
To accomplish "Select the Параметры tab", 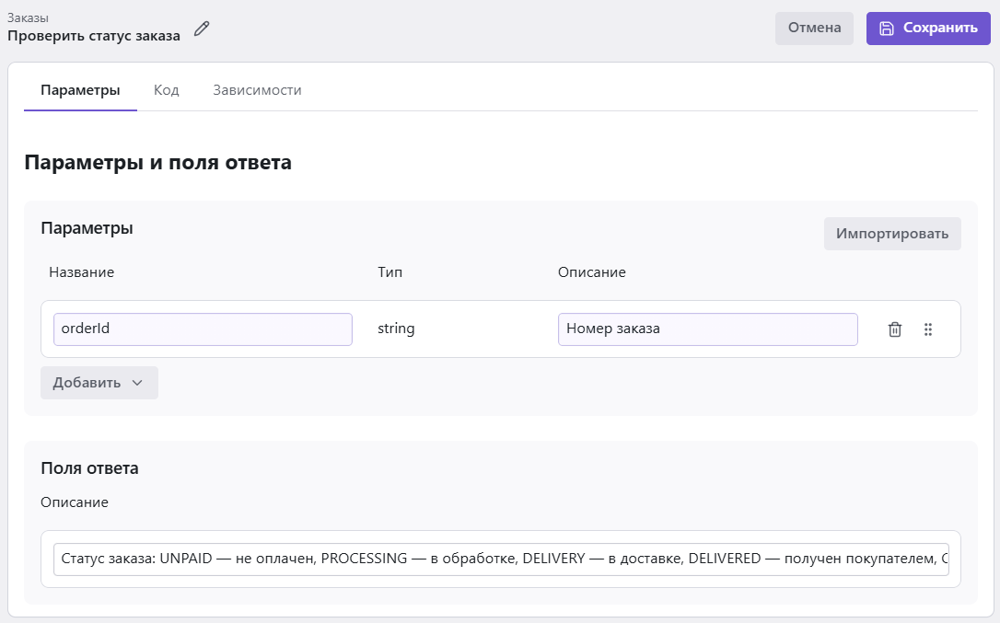I will [80, 90].
